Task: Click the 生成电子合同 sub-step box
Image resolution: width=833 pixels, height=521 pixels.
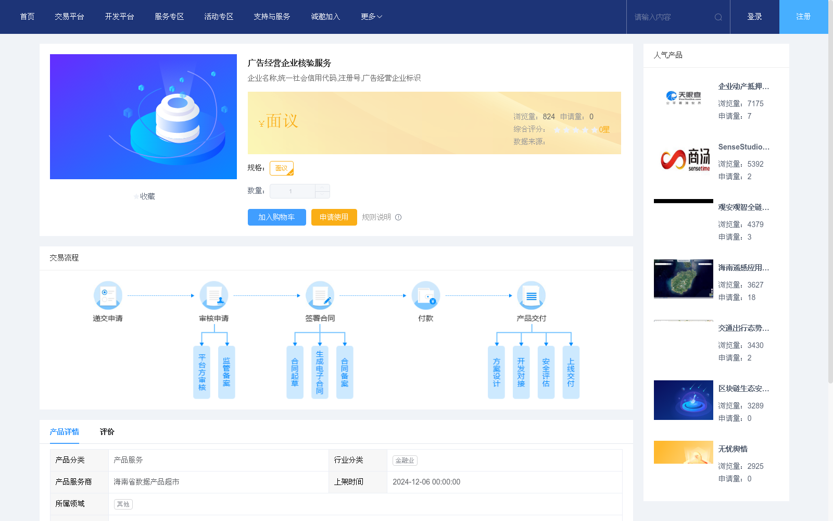Action: click(320, 373)
